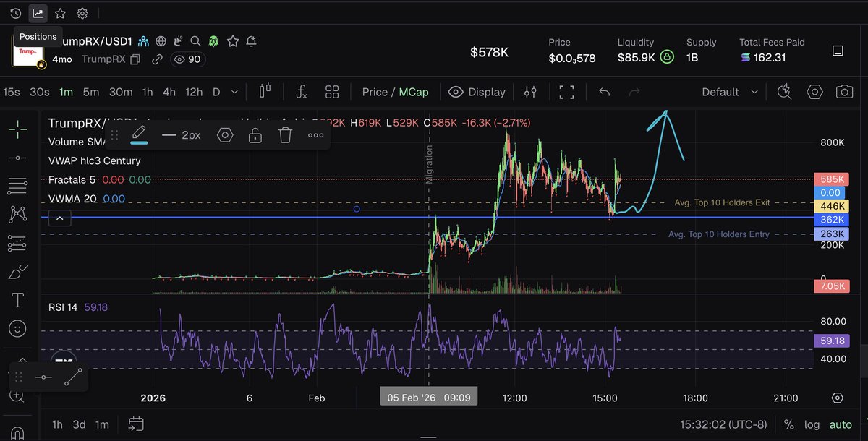The image size is (868, 441).
Task: Click the green liquidity lock icon
Action: [668, 57]
